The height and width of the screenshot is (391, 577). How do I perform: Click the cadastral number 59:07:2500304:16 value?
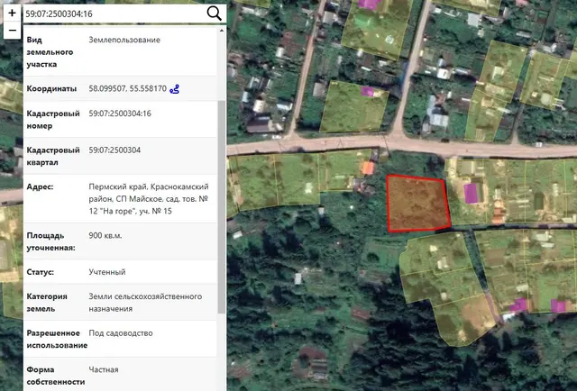click(120, 114)
